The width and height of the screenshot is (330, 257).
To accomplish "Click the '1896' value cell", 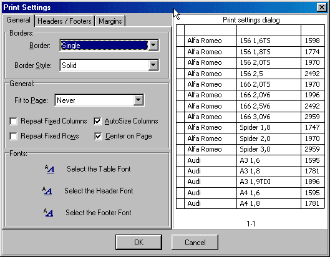I will [x=313, y=182].
